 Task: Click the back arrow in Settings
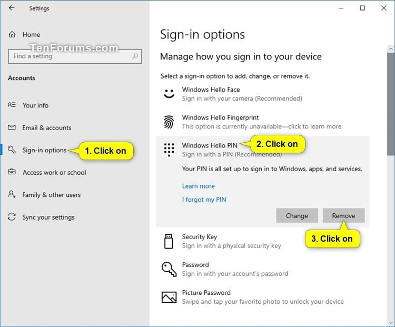12,8
